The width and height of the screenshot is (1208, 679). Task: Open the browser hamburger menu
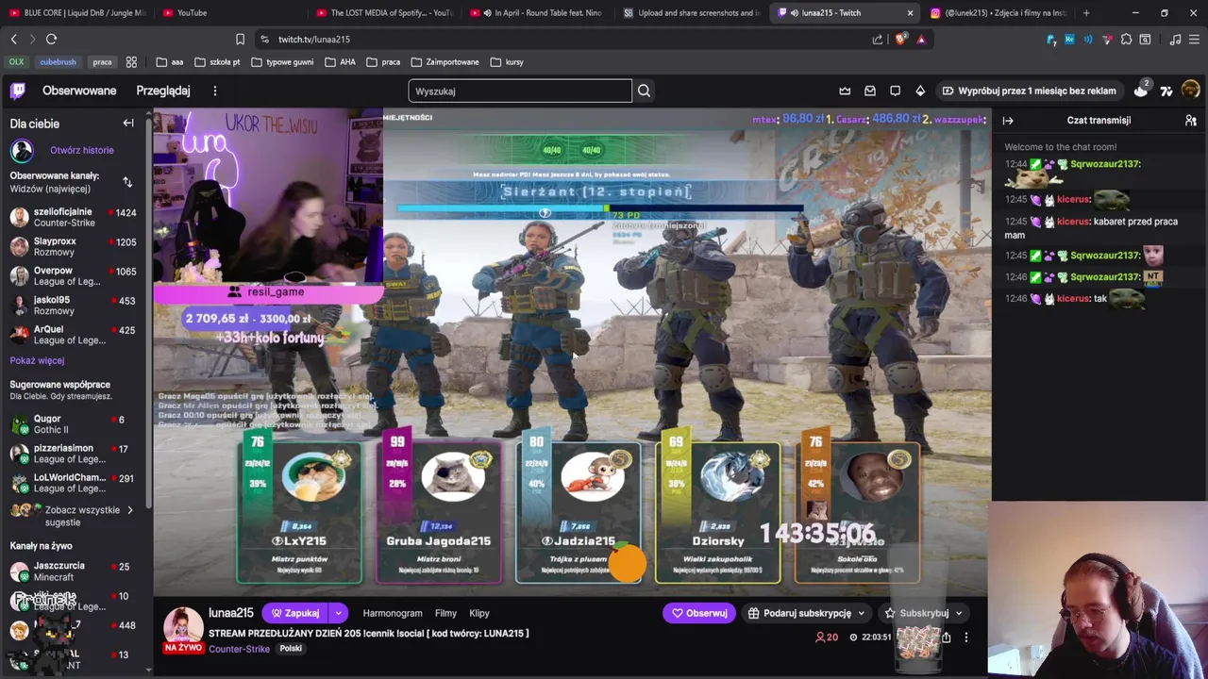[1194, 39]
